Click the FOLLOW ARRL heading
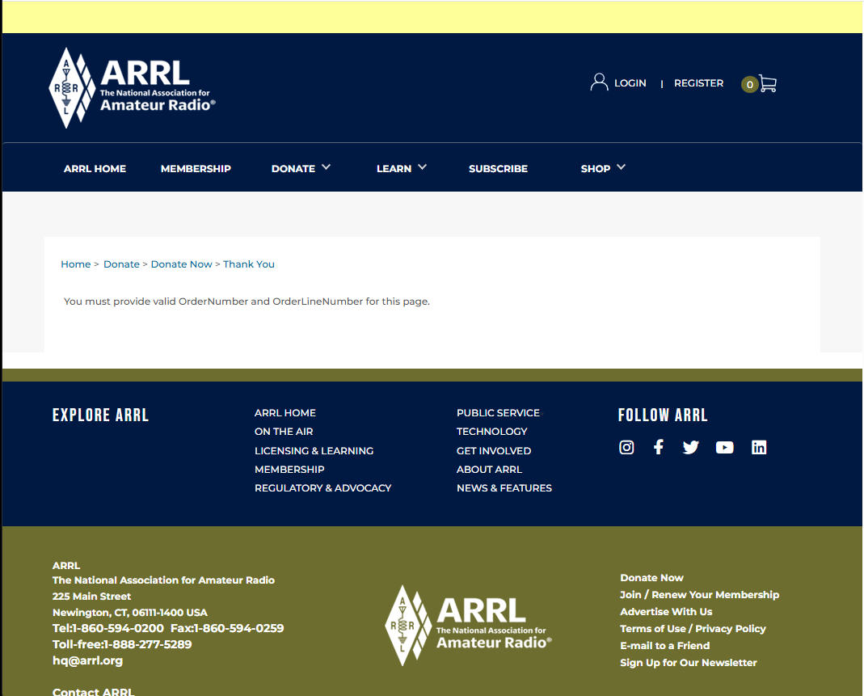 [662, 415]
